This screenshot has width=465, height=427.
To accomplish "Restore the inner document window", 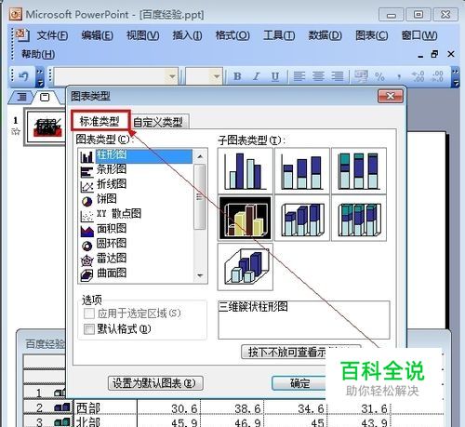I will (435, 55).
